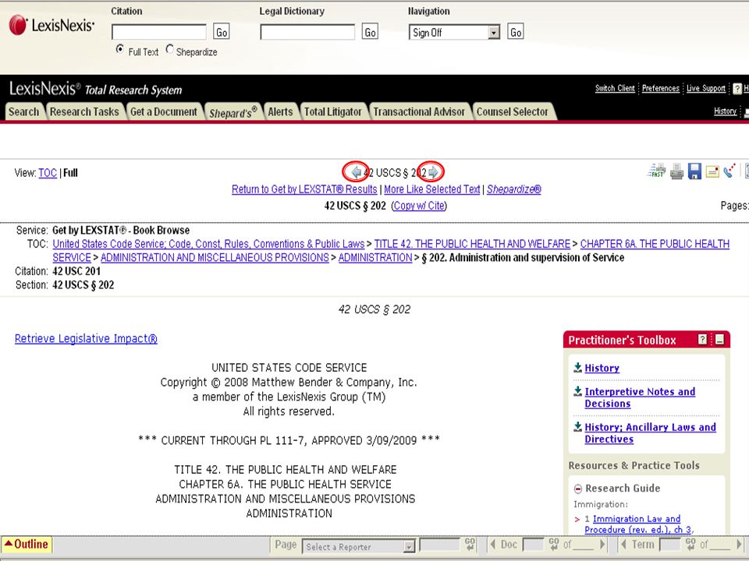
Task: Click More Like Selected Text link
Action: 431,189
